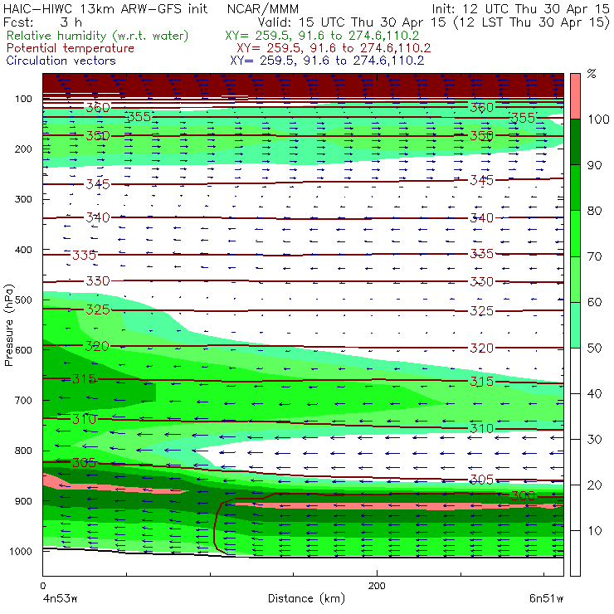Click the 'Fcst: 3 h' forecast label
Viewport: 614px width, 614px height.
coord(42,22)
